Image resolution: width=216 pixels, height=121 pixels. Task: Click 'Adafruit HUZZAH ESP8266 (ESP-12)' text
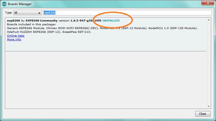pyautogui.click(x=34, y=32)
